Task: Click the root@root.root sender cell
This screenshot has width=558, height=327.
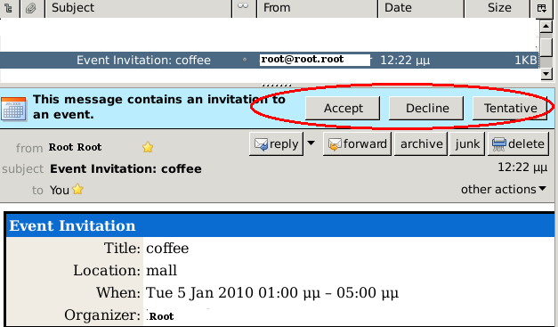Action: click(x=314, y=60)
